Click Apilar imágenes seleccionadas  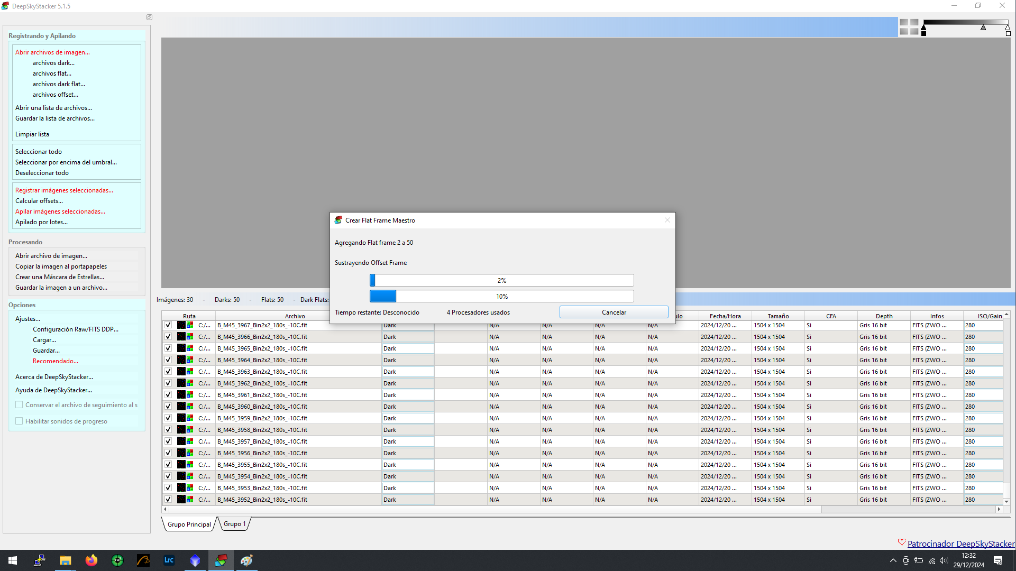coord(60,211)
